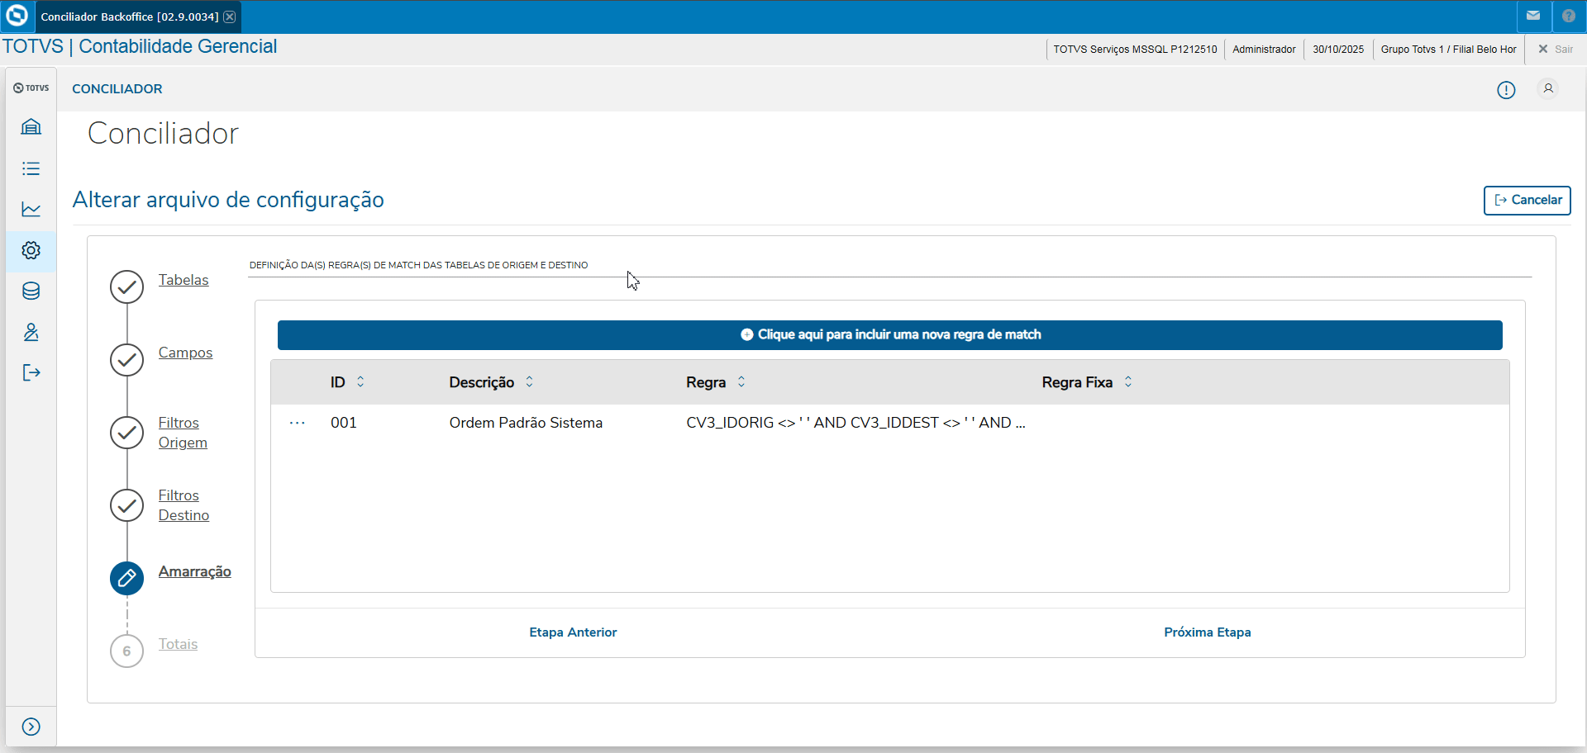1587x753 pixels.
Task: Open the user profile icon in sidebar
Action: [x=31, y=332]
